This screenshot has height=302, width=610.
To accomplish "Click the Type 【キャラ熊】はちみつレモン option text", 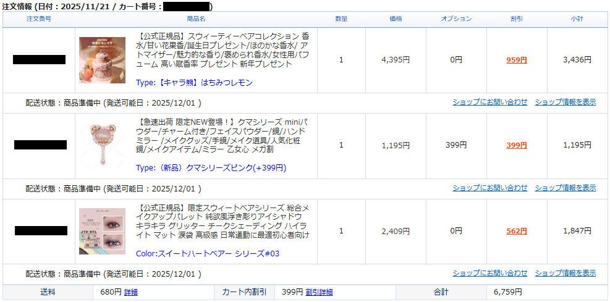I will coord(194,82).
